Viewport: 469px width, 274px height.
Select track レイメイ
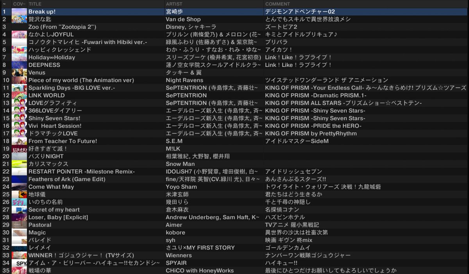[40, 248]
